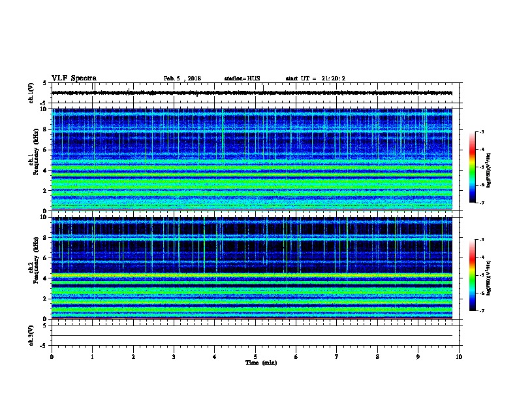Click the ch.2 'Frequency (kHz)' axis label
This screenshot has width=517, height=400.
click(x=36, y=260)
